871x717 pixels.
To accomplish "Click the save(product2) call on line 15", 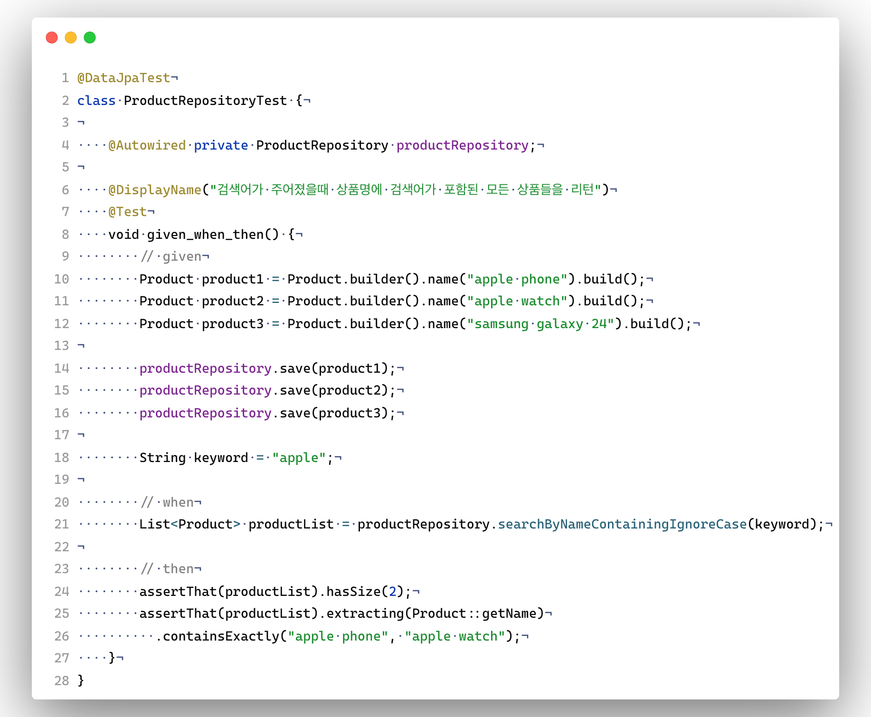I will [334, 390].
